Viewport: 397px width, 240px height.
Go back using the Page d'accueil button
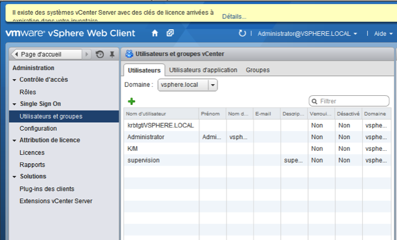(45, 54)
